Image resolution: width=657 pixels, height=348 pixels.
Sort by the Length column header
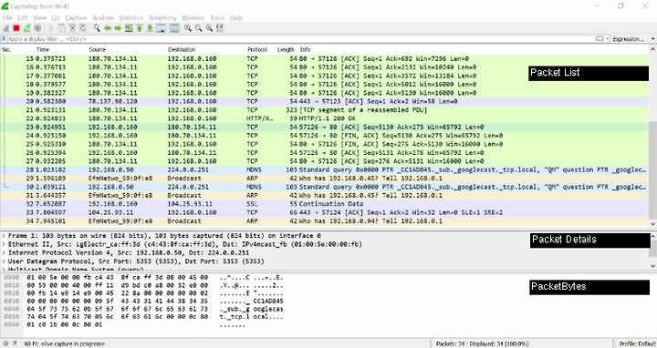(x=286, y=49)
